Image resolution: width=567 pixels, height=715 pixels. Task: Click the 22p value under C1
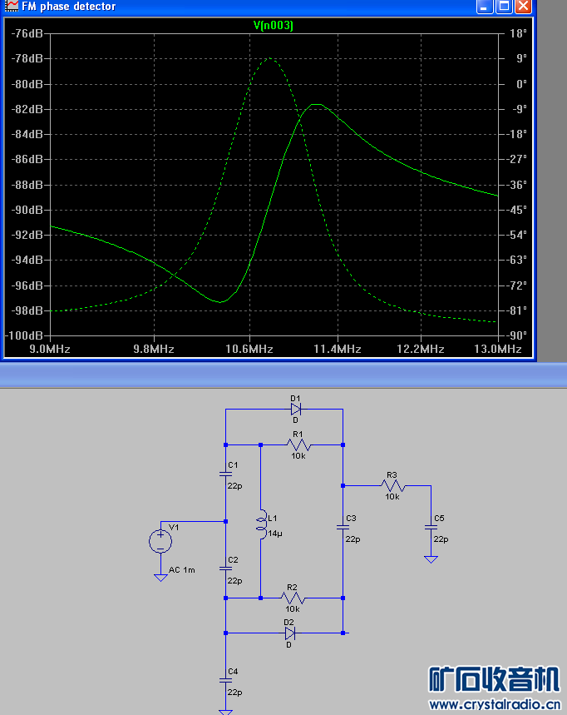pyautogui.click(x=235, y=486)
